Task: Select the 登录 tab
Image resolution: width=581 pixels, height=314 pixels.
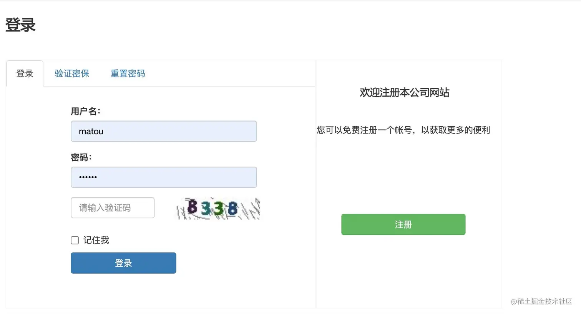Action: pyautogui.click(x=25, y=73)
